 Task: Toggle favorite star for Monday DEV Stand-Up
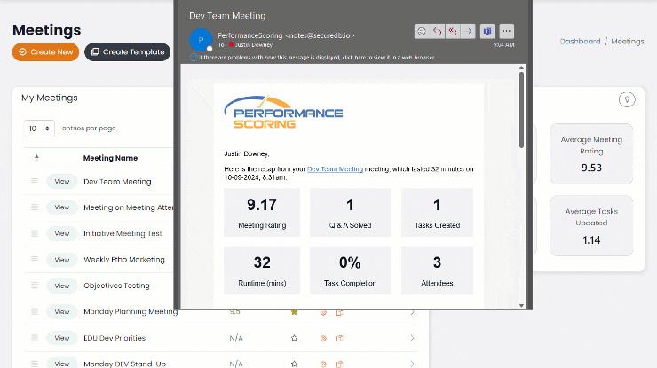click(x=294, y=364)
